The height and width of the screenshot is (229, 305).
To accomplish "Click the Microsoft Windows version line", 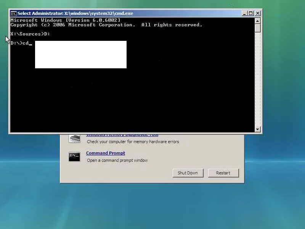I will point(65,20).
